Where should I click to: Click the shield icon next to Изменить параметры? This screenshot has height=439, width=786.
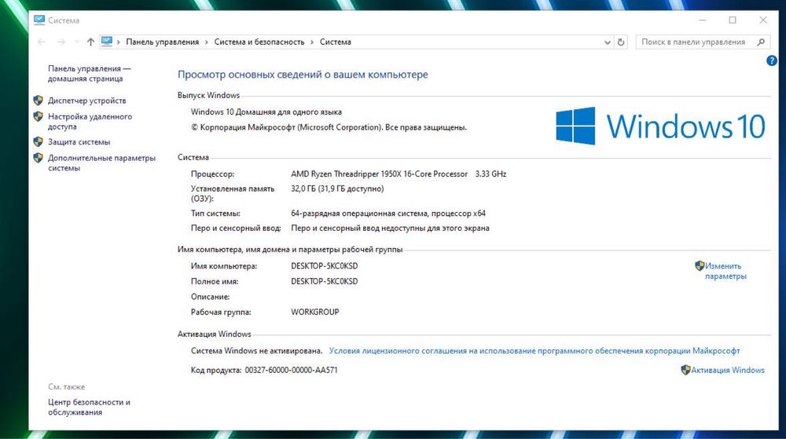coord(700,265)
